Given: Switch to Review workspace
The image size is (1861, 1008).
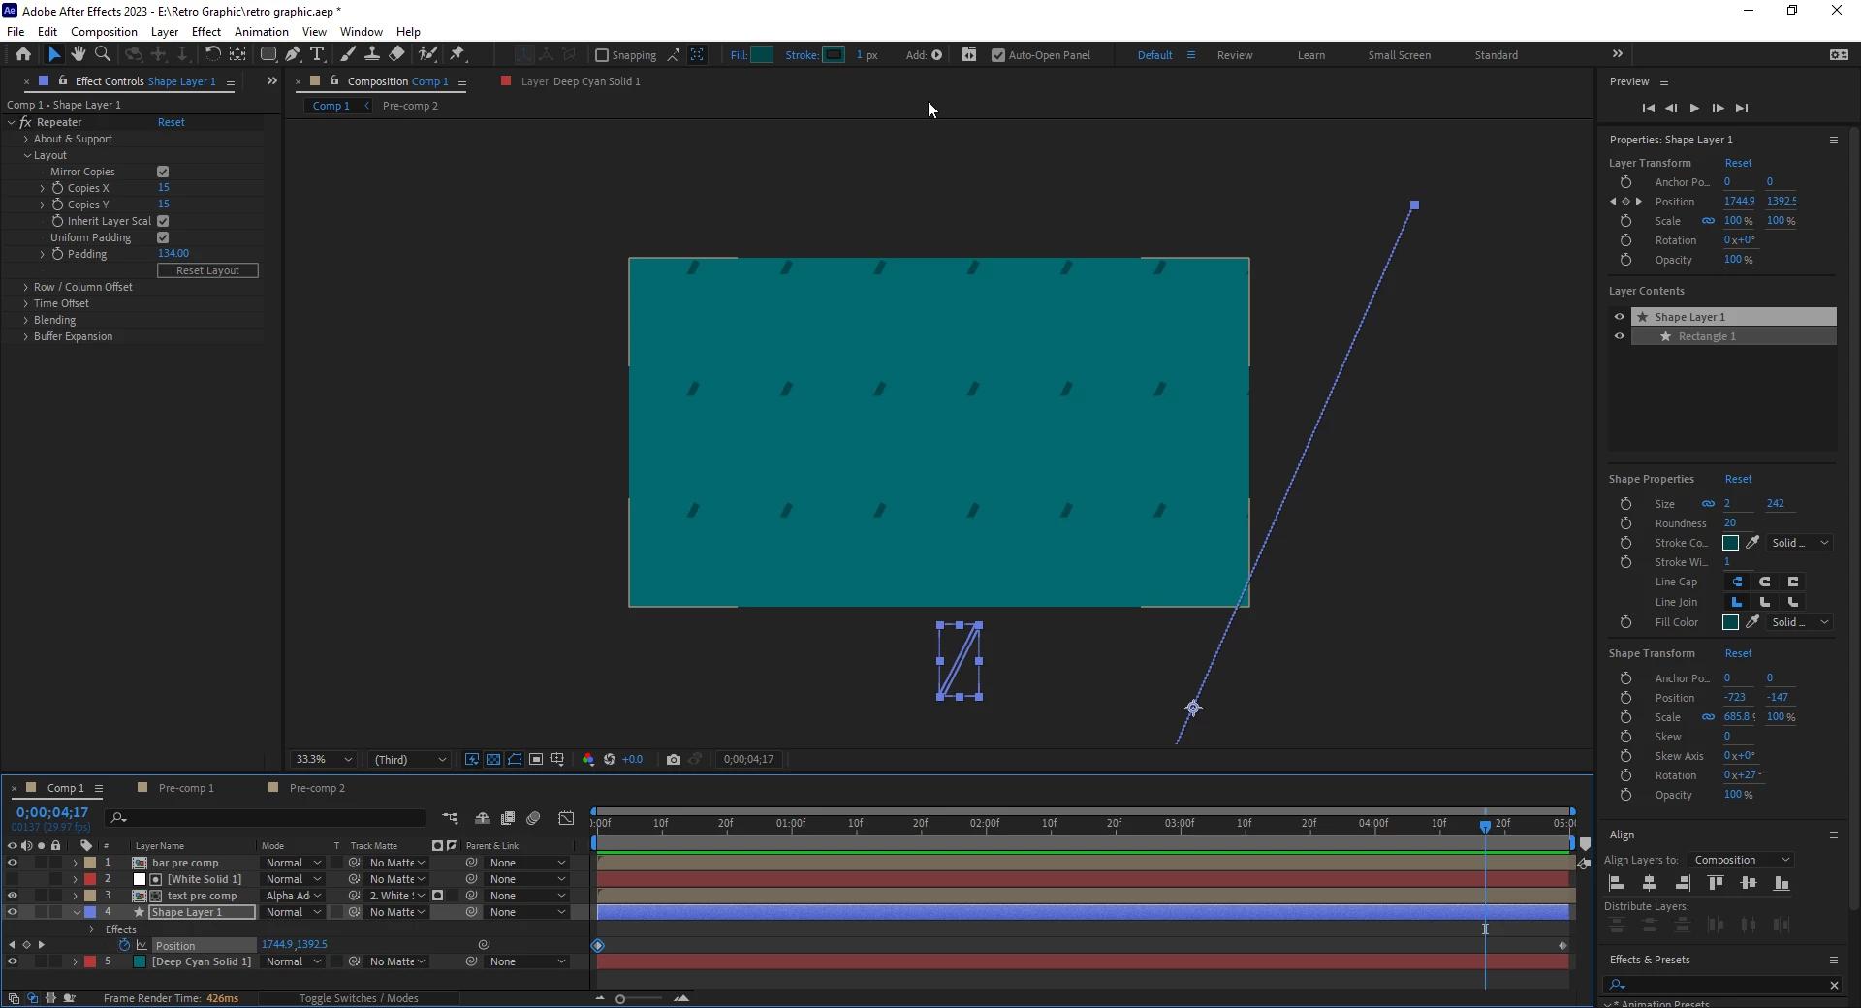Looking at the screenshot, I should click(1235, 55).
